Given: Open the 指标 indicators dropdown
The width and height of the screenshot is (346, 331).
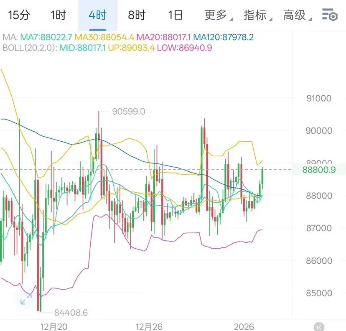Looking at the screenshot, I should pyautogui.click(x=257, y=15).
